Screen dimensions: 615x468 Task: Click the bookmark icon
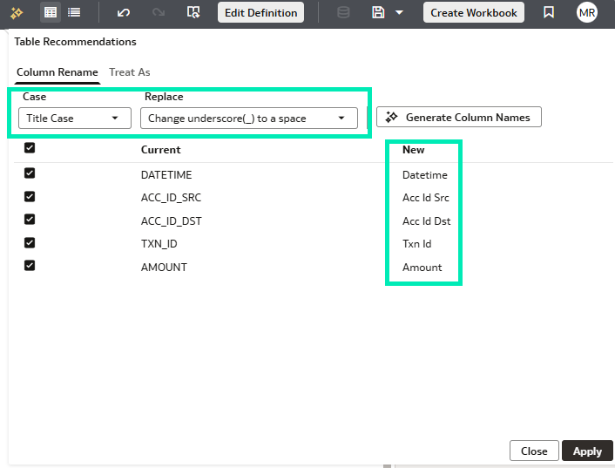point(549,12)
